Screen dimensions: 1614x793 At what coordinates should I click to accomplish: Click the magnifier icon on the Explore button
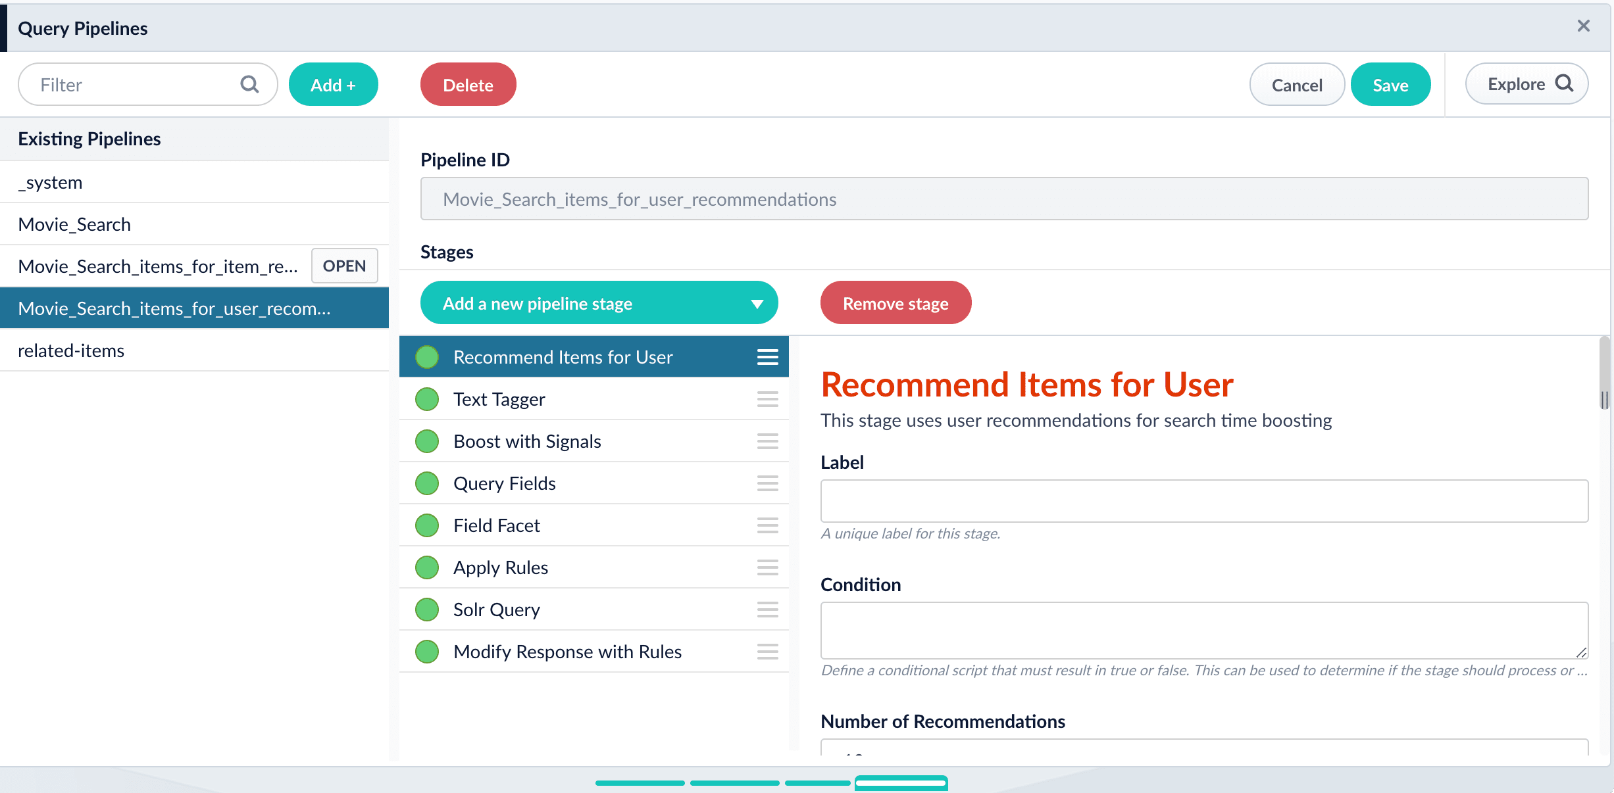coord(1564,84)
